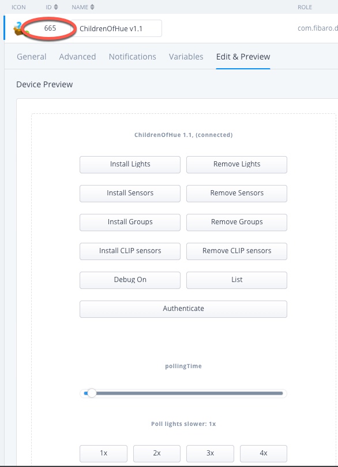The height and width of the screenshot is (467, 338).
Task: Switch to the Advanced tab
Action: coord(77,57)
